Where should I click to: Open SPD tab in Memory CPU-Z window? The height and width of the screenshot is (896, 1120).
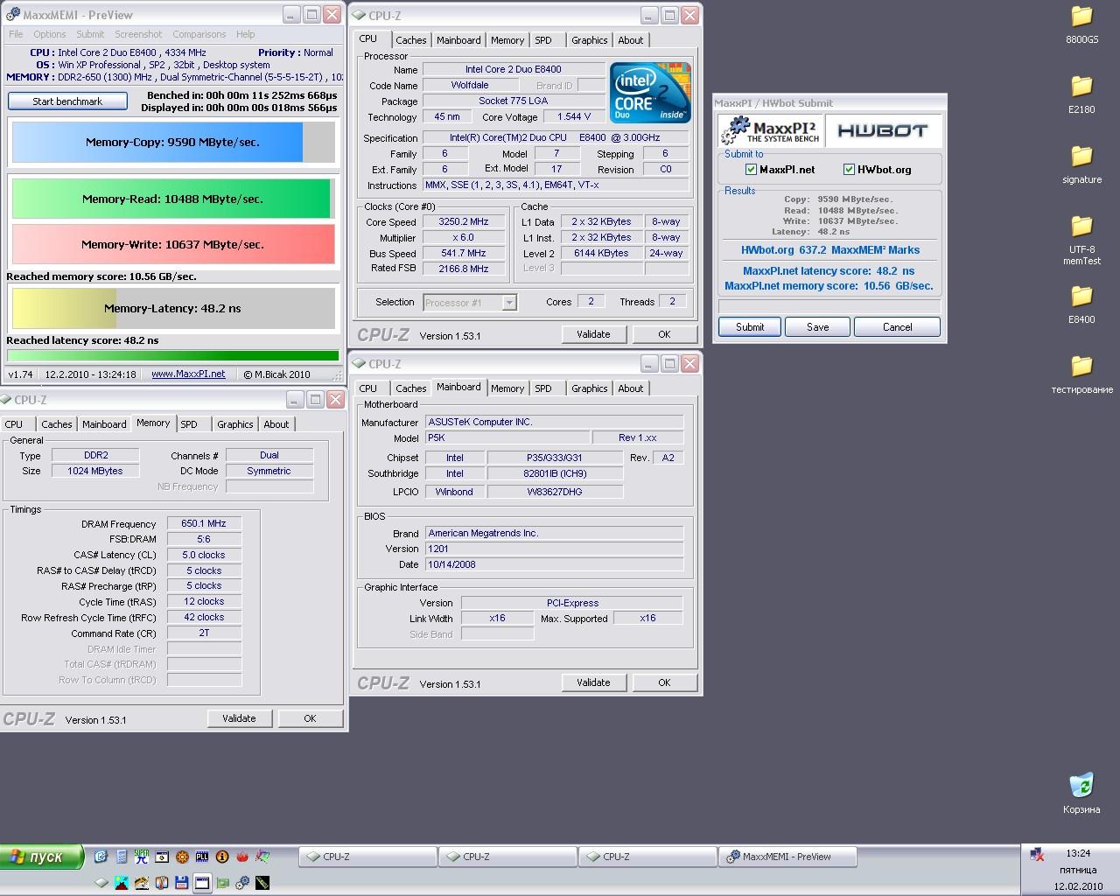189,424
